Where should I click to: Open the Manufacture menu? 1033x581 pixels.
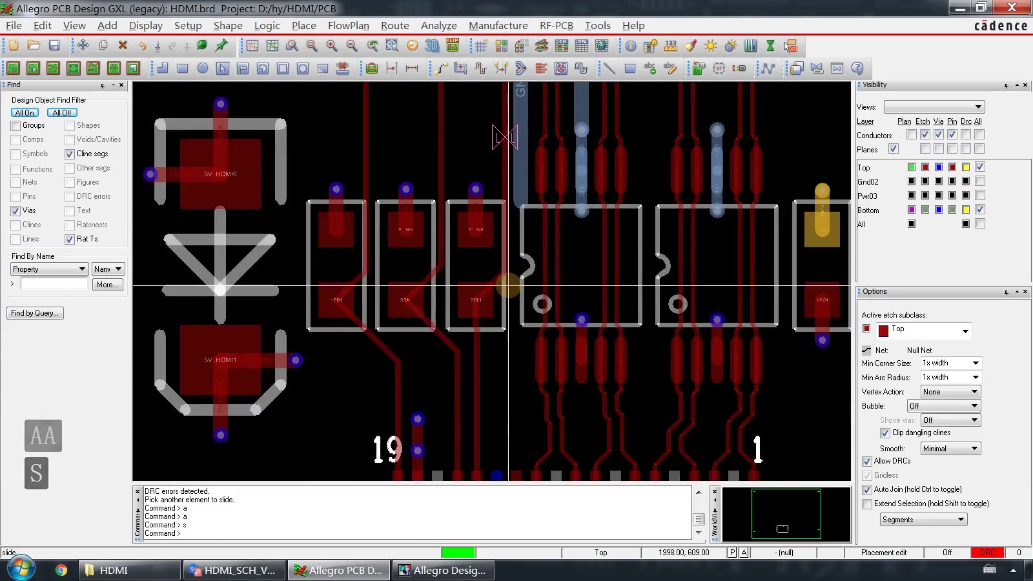498,26
